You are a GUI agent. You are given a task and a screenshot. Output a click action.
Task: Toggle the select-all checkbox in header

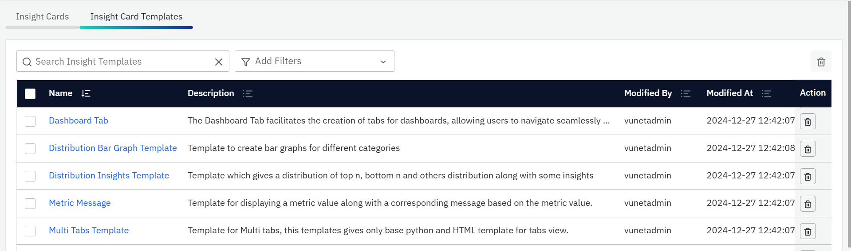pos(30,93)
